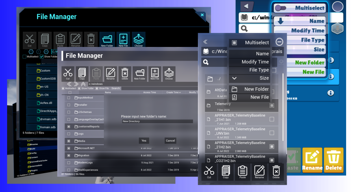Click orange Rename button in blue panel

(x=312, y=160)
